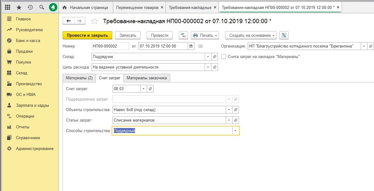Open Способы строительства dropdown arrow
Image resolution: width=374 pixels, height=191 pixels.
click(x=236, y=131)
